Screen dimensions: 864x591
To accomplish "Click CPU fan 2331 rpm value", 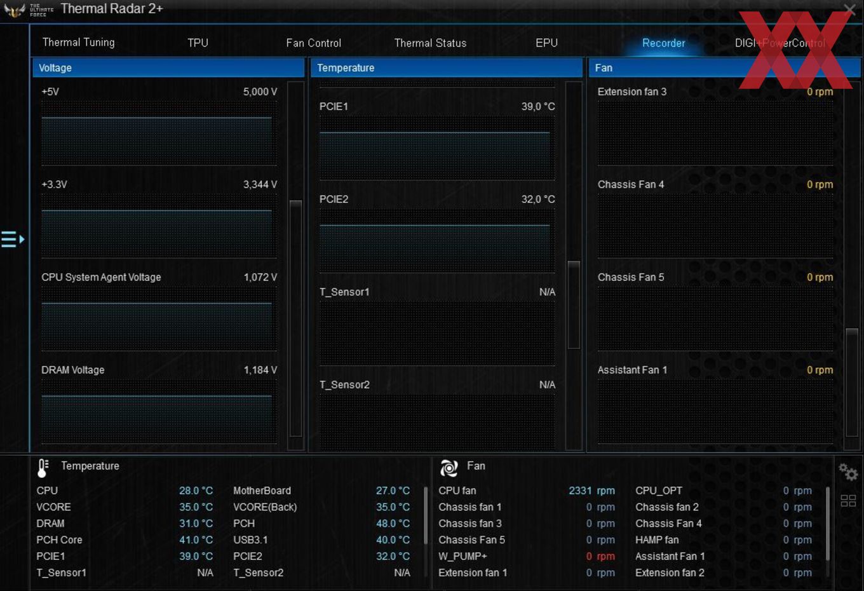I will 591,491.
